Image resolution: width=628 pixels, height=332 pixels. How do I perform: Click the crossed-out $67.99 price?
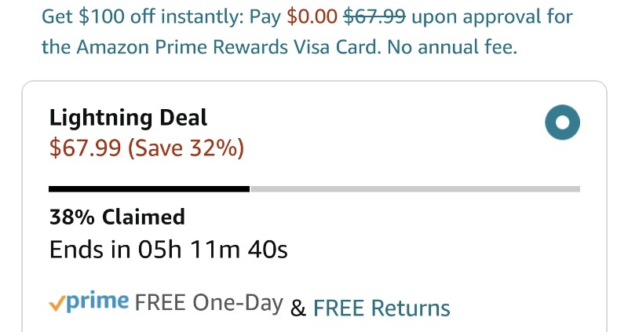[374, 16]
